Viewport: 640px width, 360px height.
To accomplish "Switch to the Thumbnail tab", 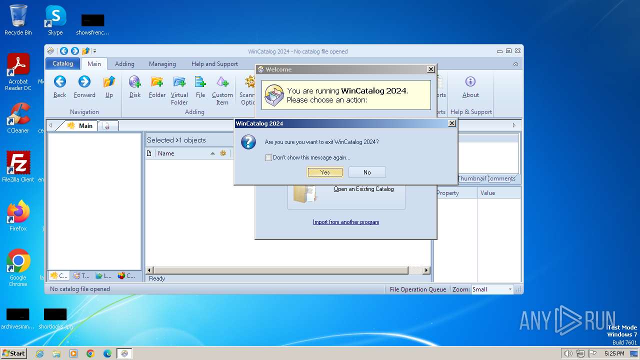I will (x=471, y=178).
